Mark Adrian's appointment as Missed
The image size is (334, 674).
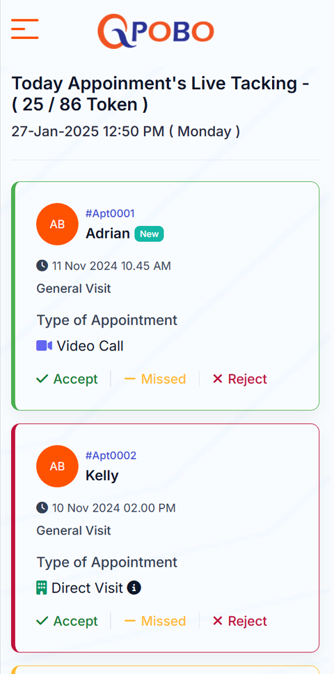pos(155,378)
